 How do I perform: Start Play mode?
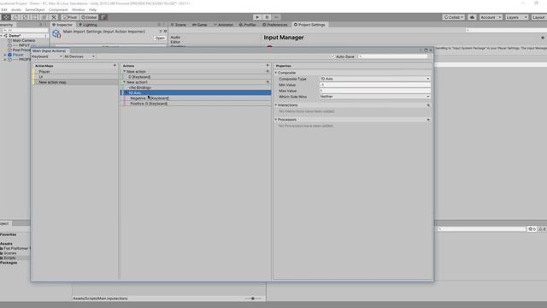[x=257, y=17]
